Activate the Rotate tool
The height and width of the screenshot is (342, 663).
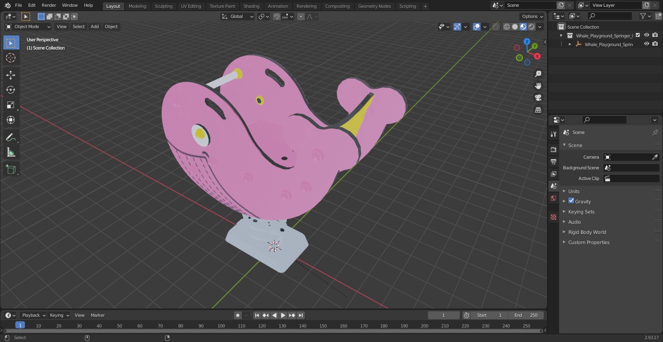click(x=11, y=90)
